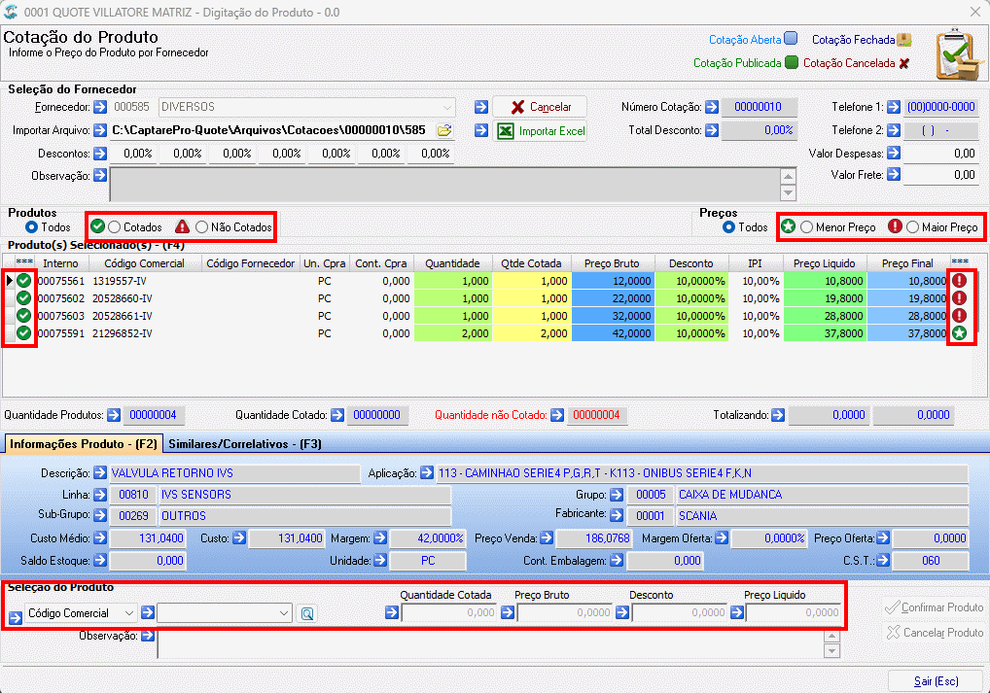The height and width of the screenshot is (693, 990).
Task: Click the Valor Despesas field
Action: coord(940,154)
